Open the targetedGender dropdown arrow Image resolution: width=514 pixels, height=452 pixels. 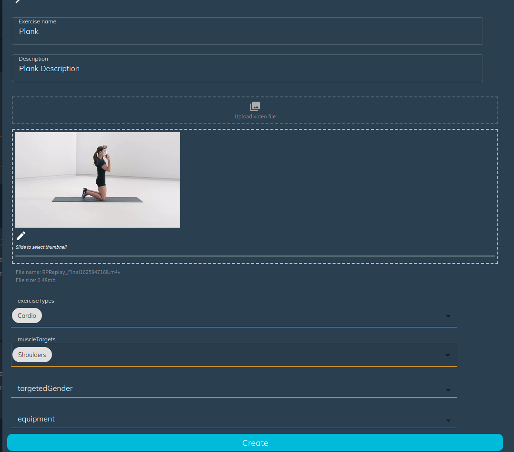click(448, 390)
